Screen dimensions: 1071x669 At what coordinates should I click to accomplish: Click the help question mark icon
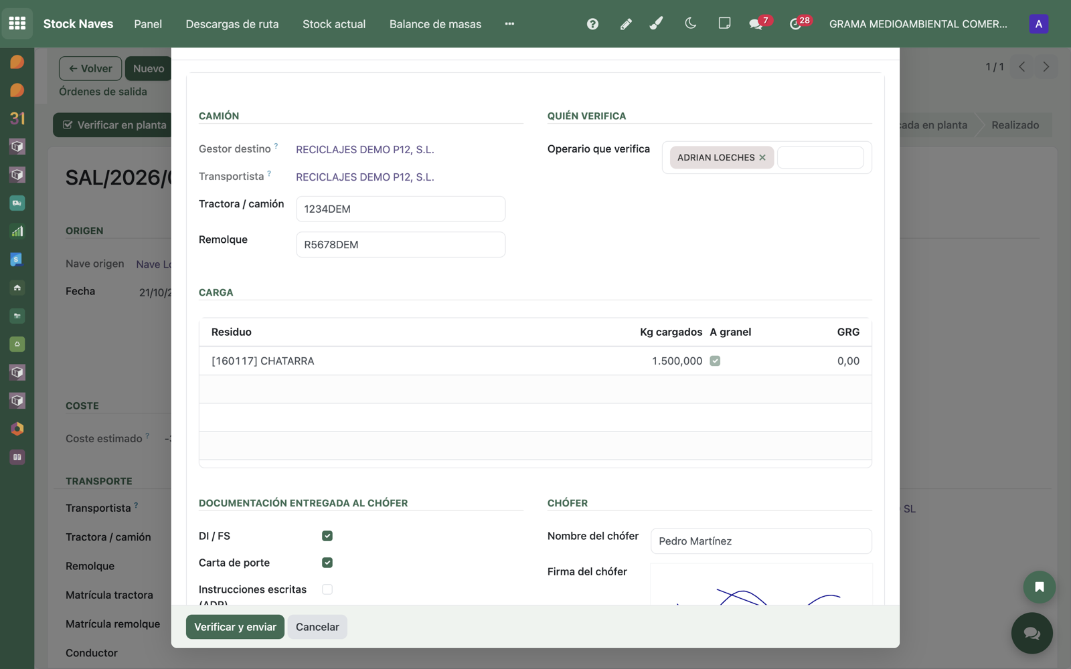592,24
